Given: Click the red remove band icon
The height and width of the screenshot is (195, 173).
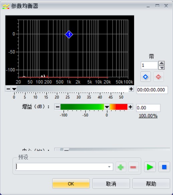Looking at the screenshot, I should coord(158,77).
